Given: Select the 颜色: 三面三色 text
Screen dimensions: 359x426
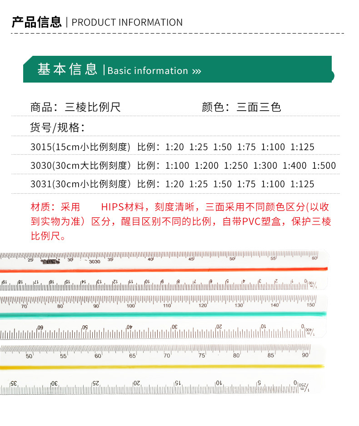Looking at the screenshot, I should [x=241, y=107].
